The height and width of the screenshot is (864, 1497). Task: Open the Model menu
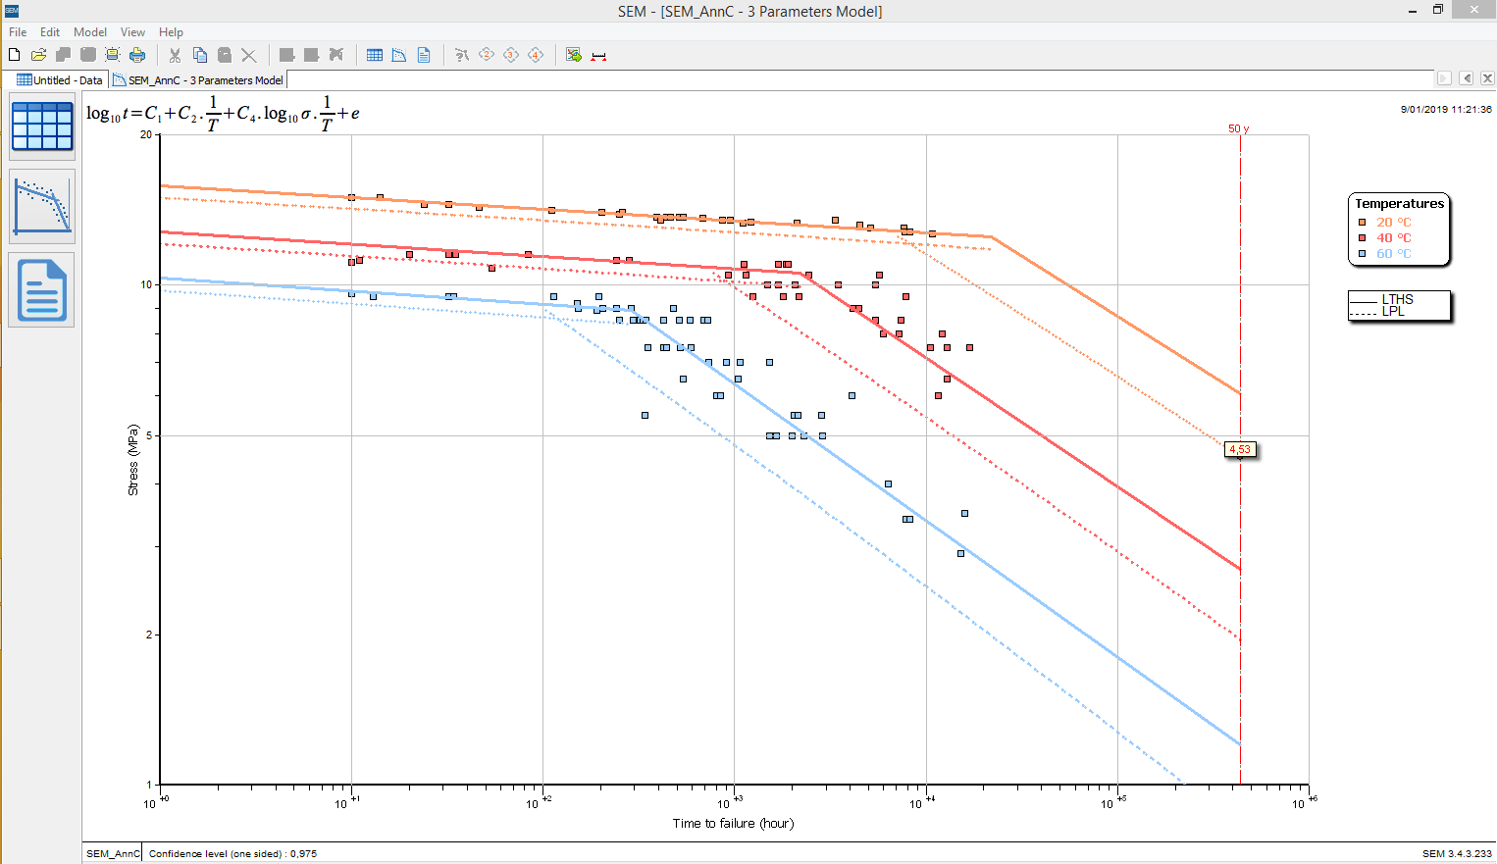pyautogui.click(x=90, y=32)
